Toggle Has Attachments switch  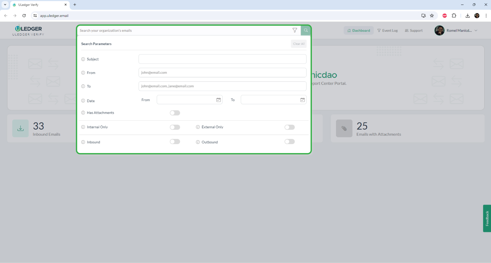[x=175, y=113]
